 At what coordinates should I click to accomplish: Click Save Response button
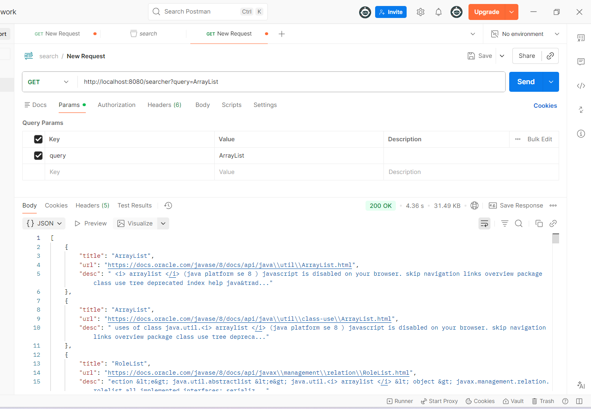[516, 205]
